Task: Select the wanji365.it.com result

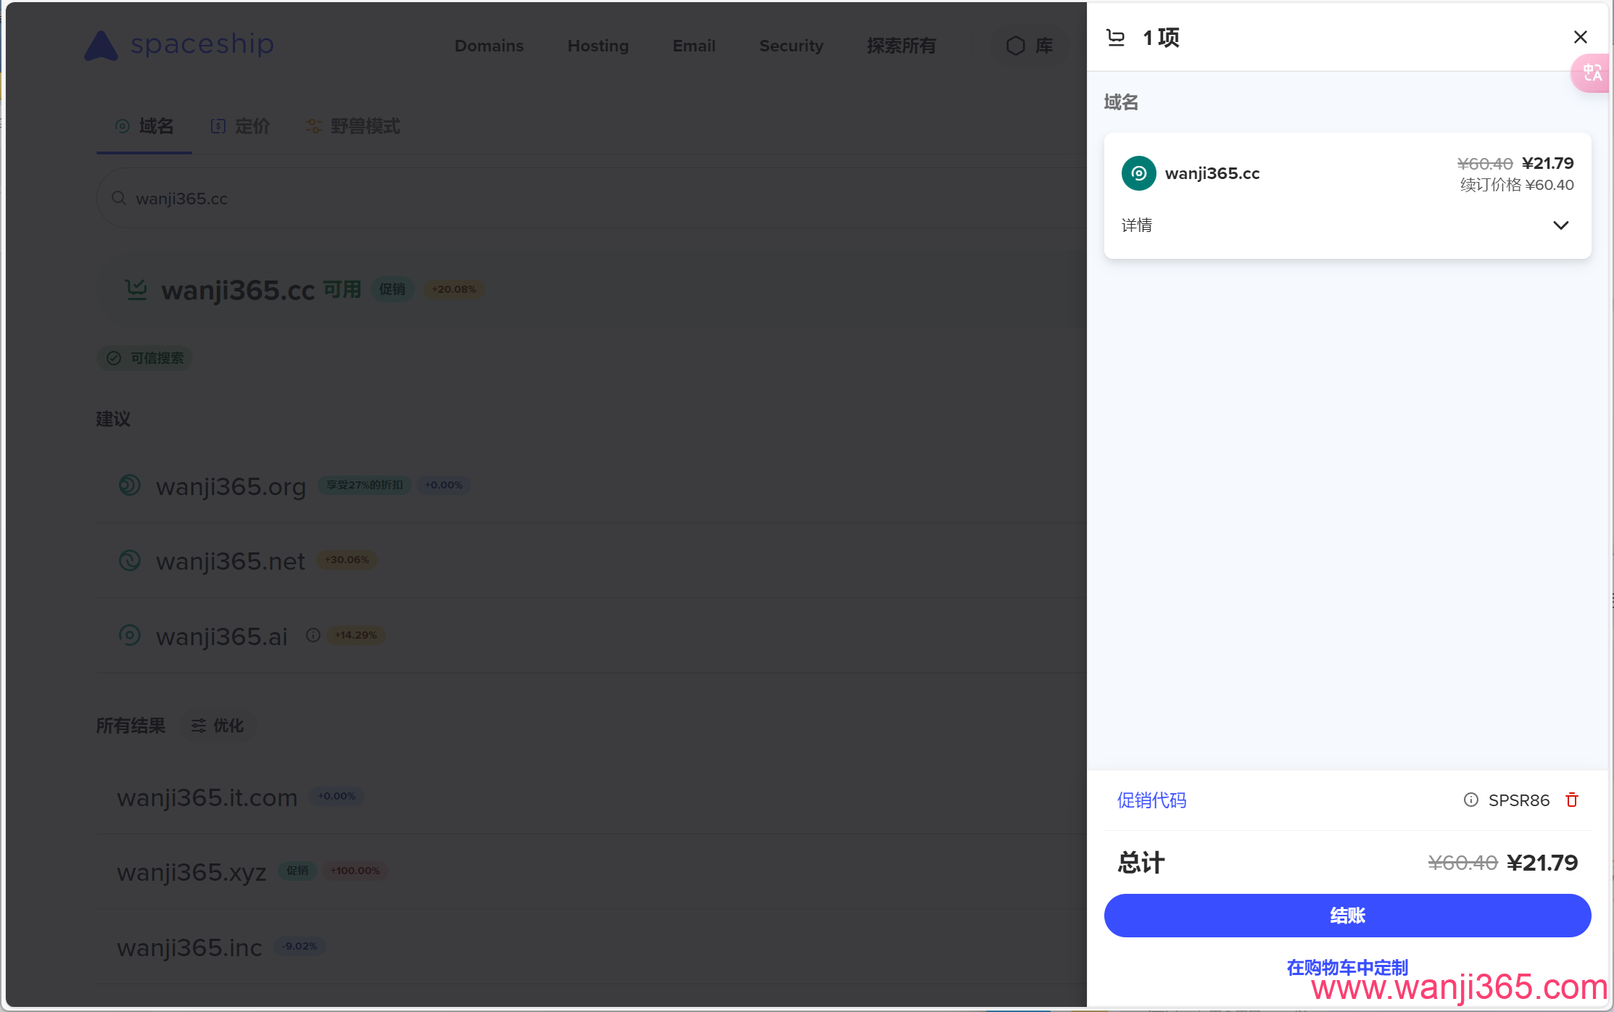Action: 207,797
